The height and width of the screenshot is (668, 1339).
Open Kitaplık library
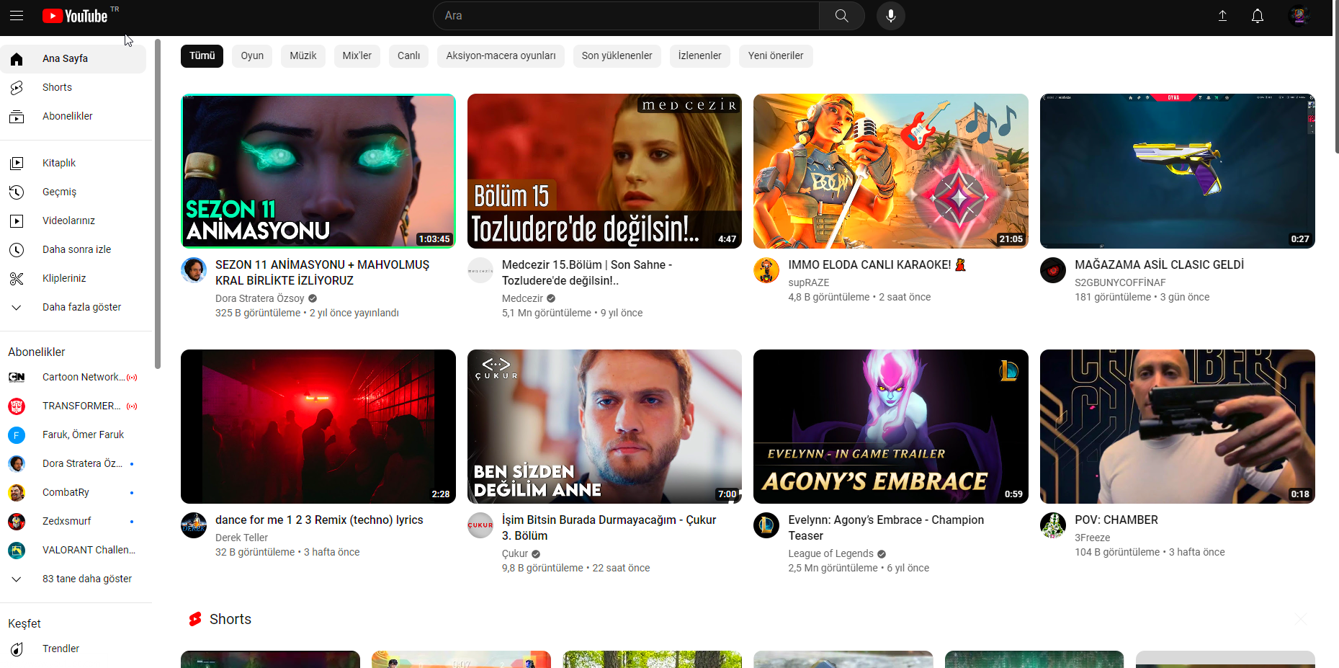click(x=73, y=163)
